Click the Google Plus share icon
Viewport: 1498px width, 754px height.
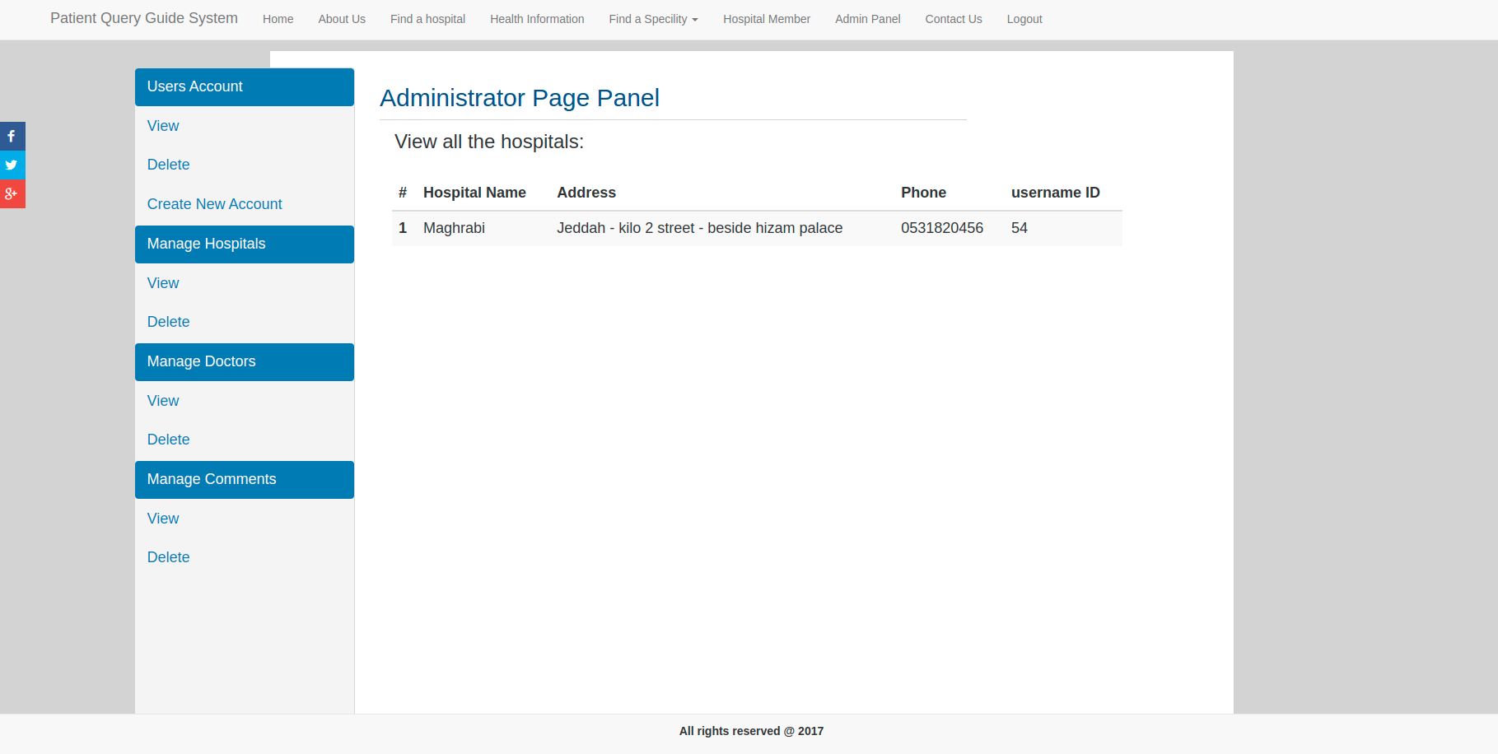[12, 194]
